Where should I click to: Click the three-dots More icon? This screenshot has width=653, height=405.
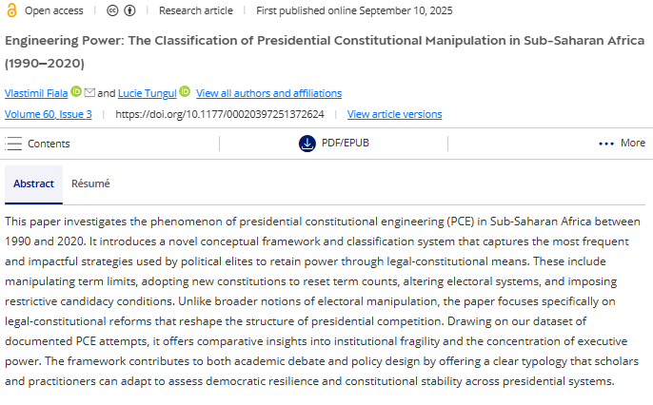pos(606,144)
